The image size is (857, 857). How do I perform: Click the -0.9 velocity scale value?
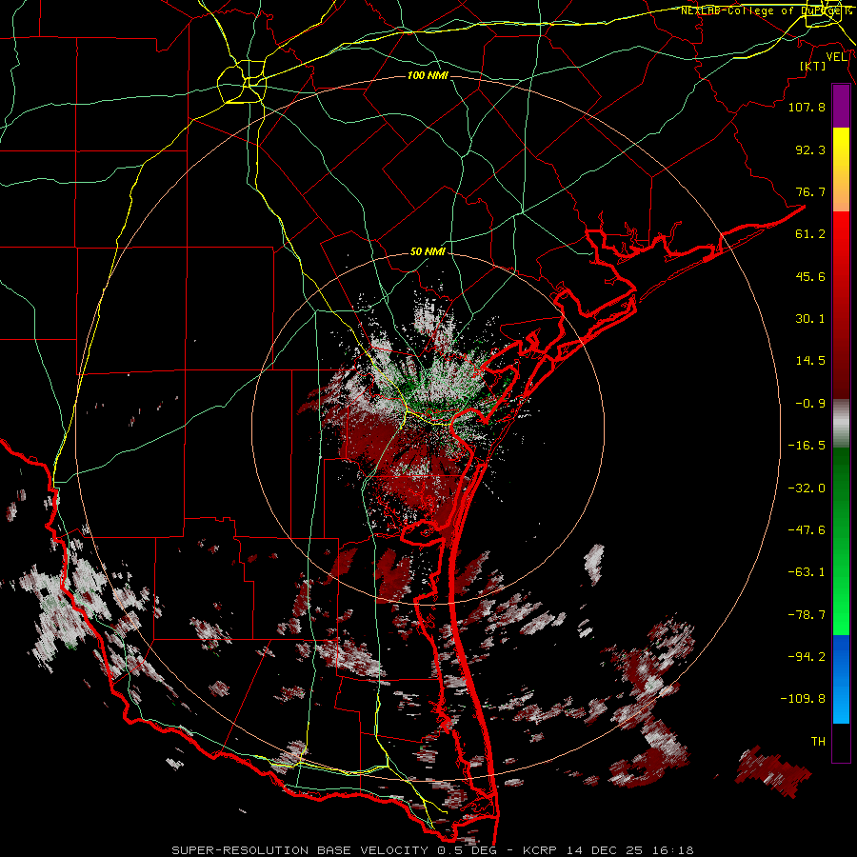tap(810, 404)
